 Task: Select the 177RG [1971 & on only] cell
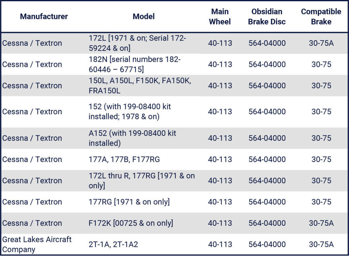[x=129, y=202]
